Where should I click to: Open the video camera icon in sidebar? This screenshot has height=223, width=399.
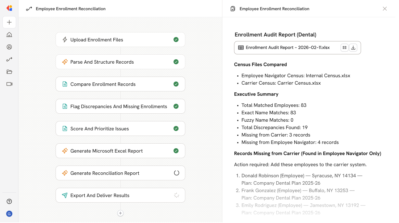tap(9, 84)
